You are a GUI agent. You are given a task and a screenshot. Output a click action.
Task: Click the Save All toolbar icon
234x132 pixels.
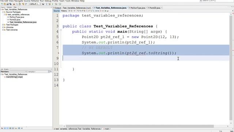click(x=11, y=4)
